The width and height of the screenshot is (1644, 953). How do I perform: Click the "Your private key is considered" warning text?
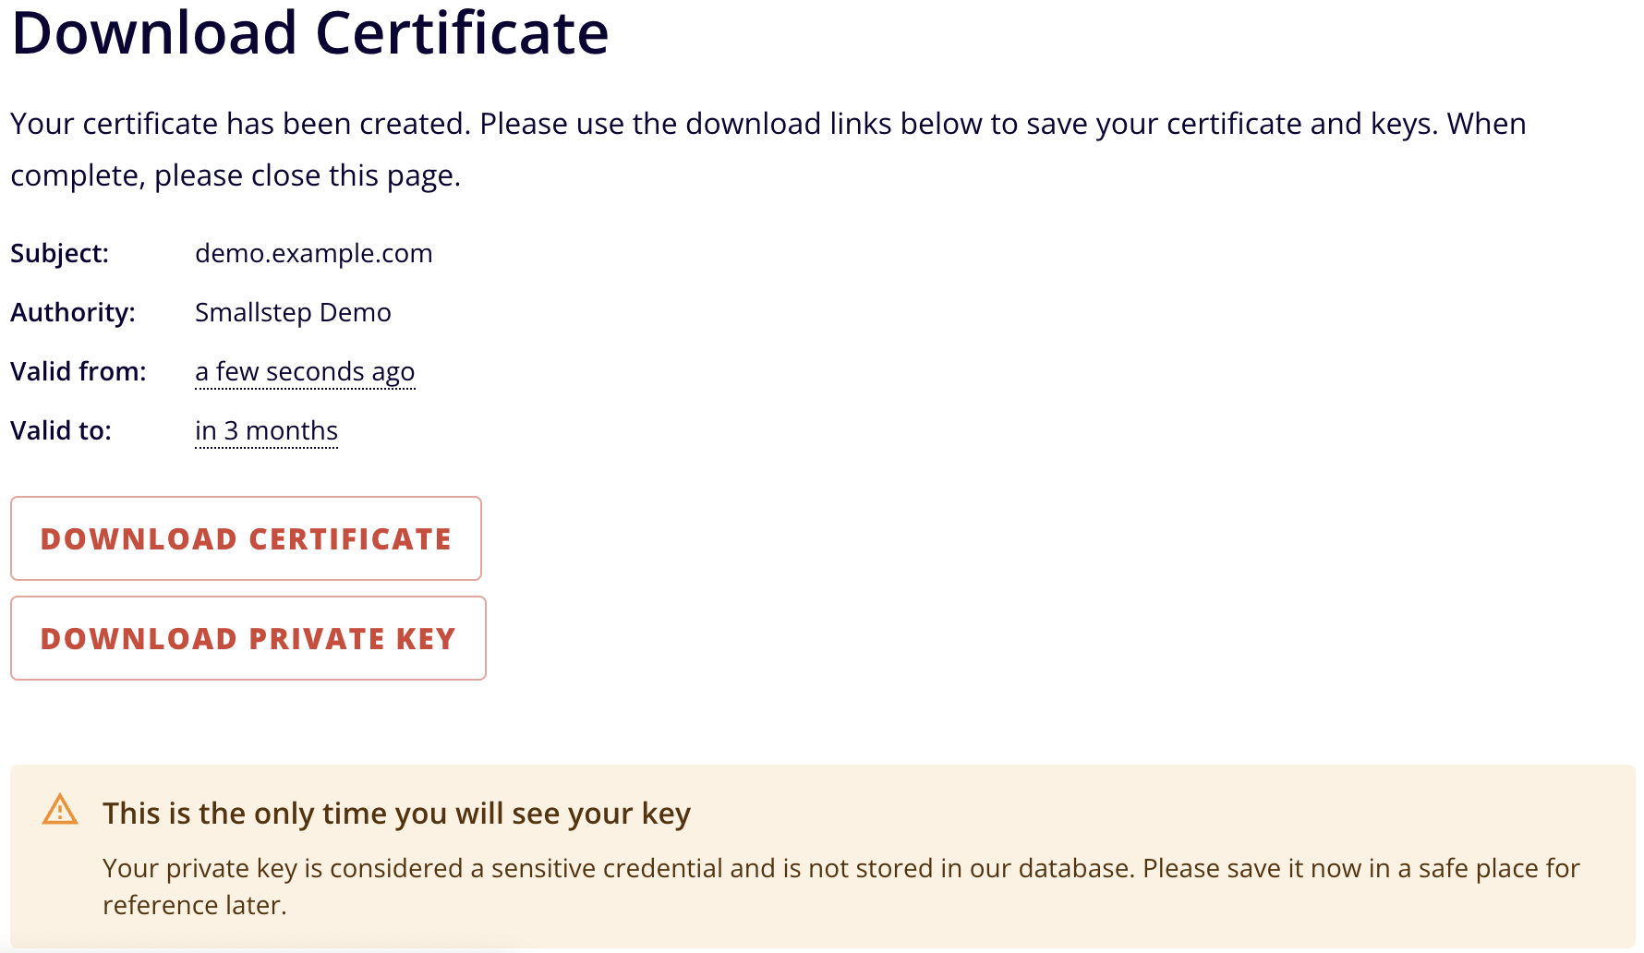(x=296, y=868)
